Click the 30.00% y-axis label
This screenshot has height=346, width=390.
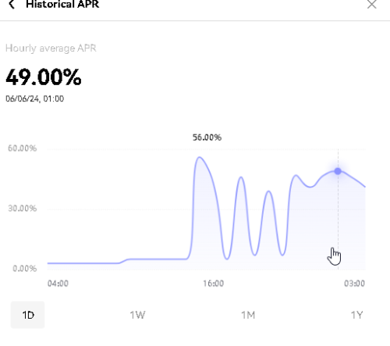(23, 209)
